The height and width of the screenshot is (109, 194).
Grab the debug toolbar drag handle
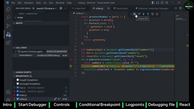[x=131, y=14]
